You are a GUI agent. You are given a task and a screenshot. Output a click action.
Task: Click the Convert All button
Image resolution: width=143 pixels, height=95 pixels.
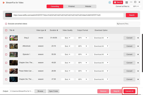click(x=129, y=91)
